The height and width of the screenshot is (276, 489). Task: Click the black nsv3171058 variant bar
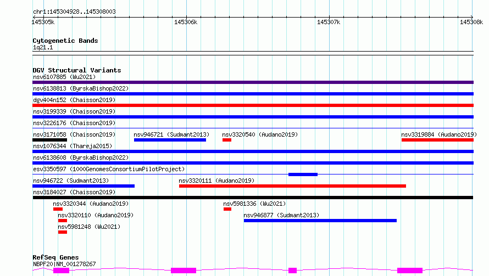click(49, 140)
